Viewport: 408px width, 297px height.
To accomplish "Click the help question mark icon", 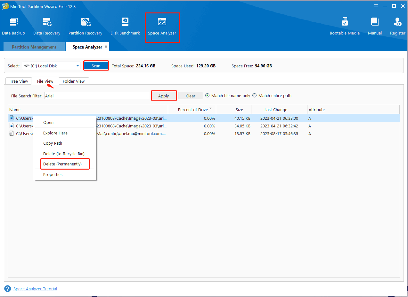I will click(7, 289).
